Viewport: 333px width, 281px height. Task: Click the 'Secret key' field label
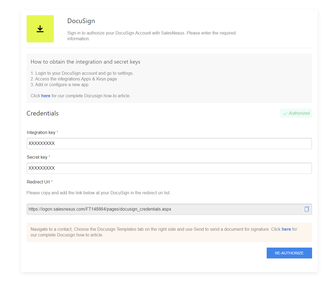click(x=37, y=157)
